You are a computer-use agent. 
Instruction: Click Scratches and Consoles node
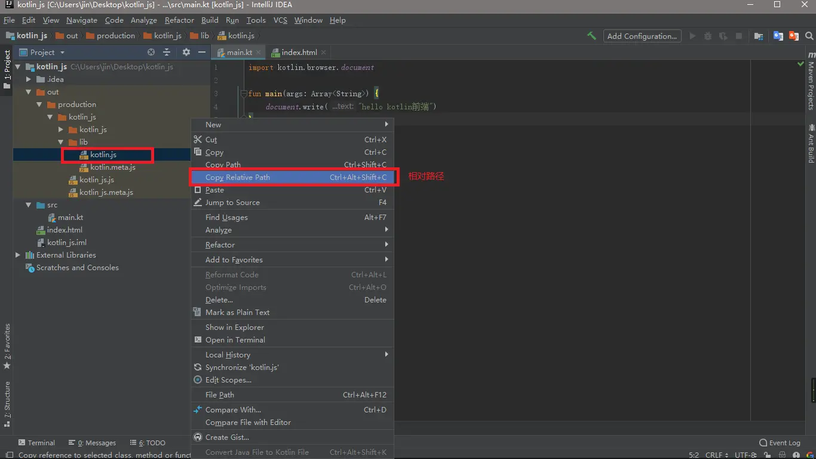tap(72, 268)
